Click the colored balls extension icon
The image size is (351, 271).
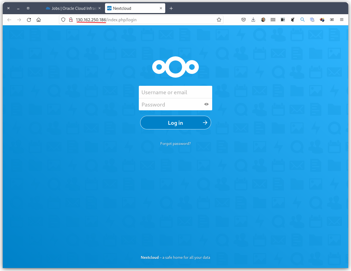tap(322, 20)
